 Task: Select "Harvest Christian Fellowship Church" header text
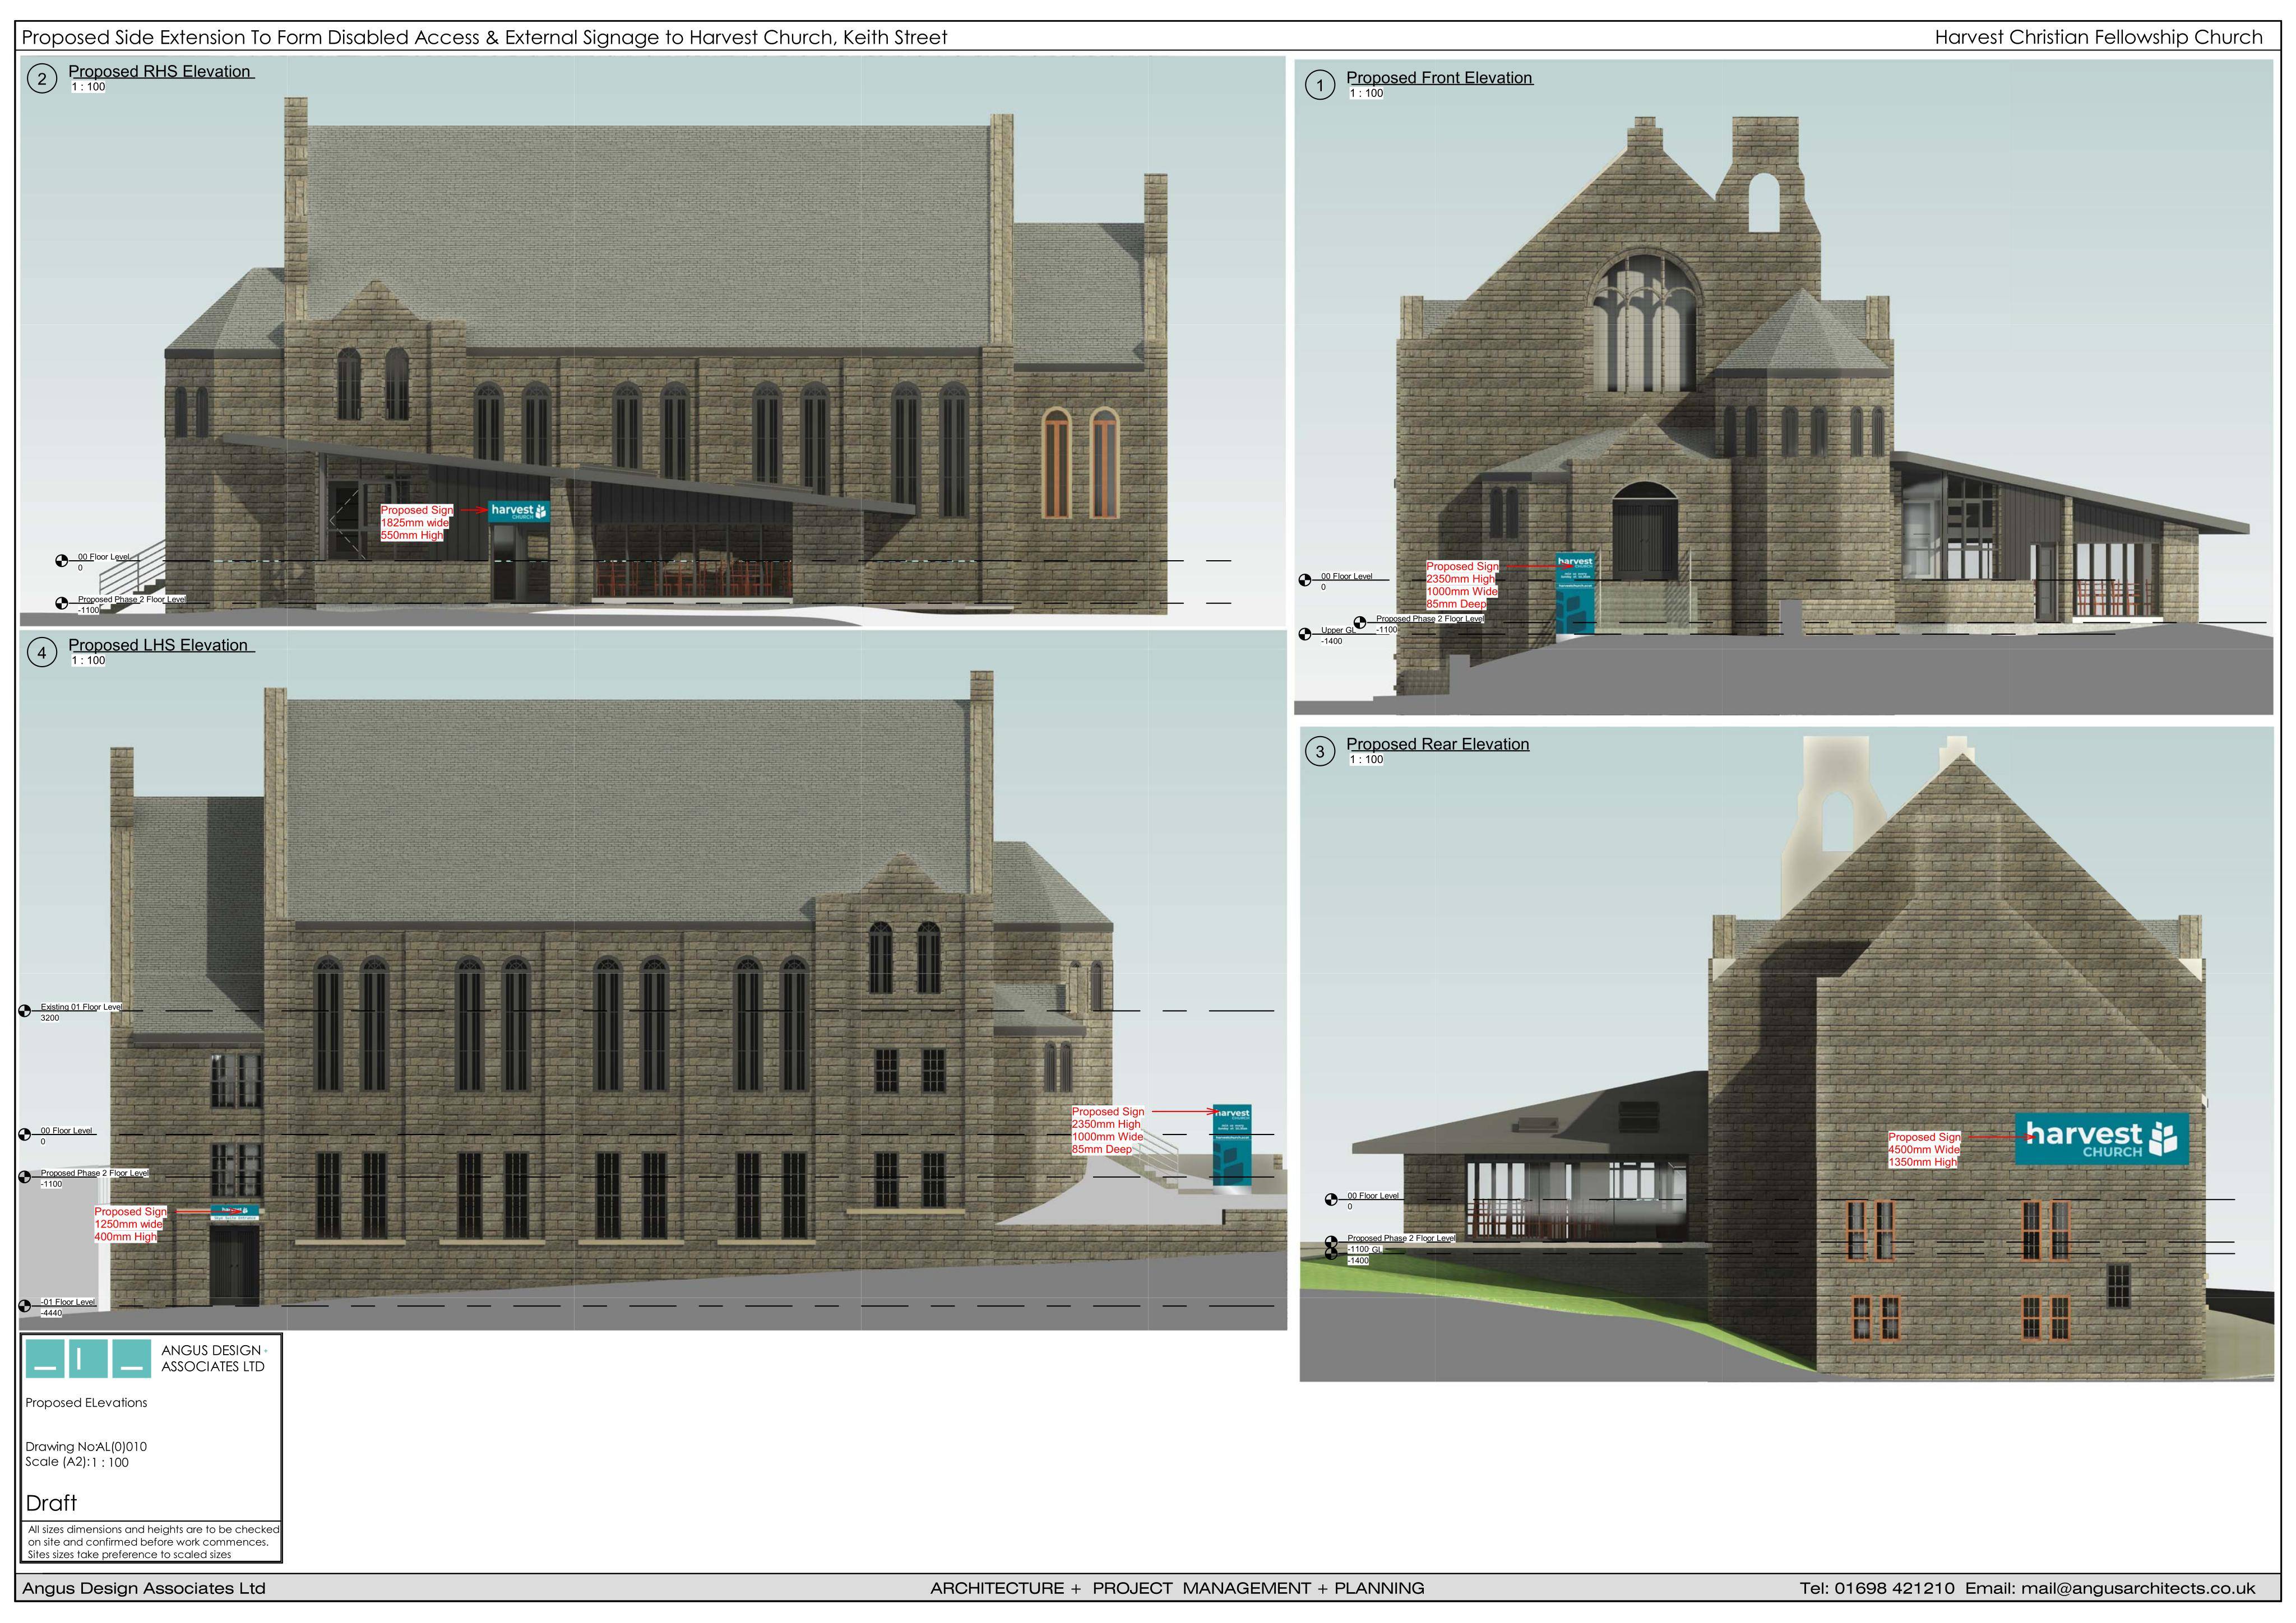2098,38
